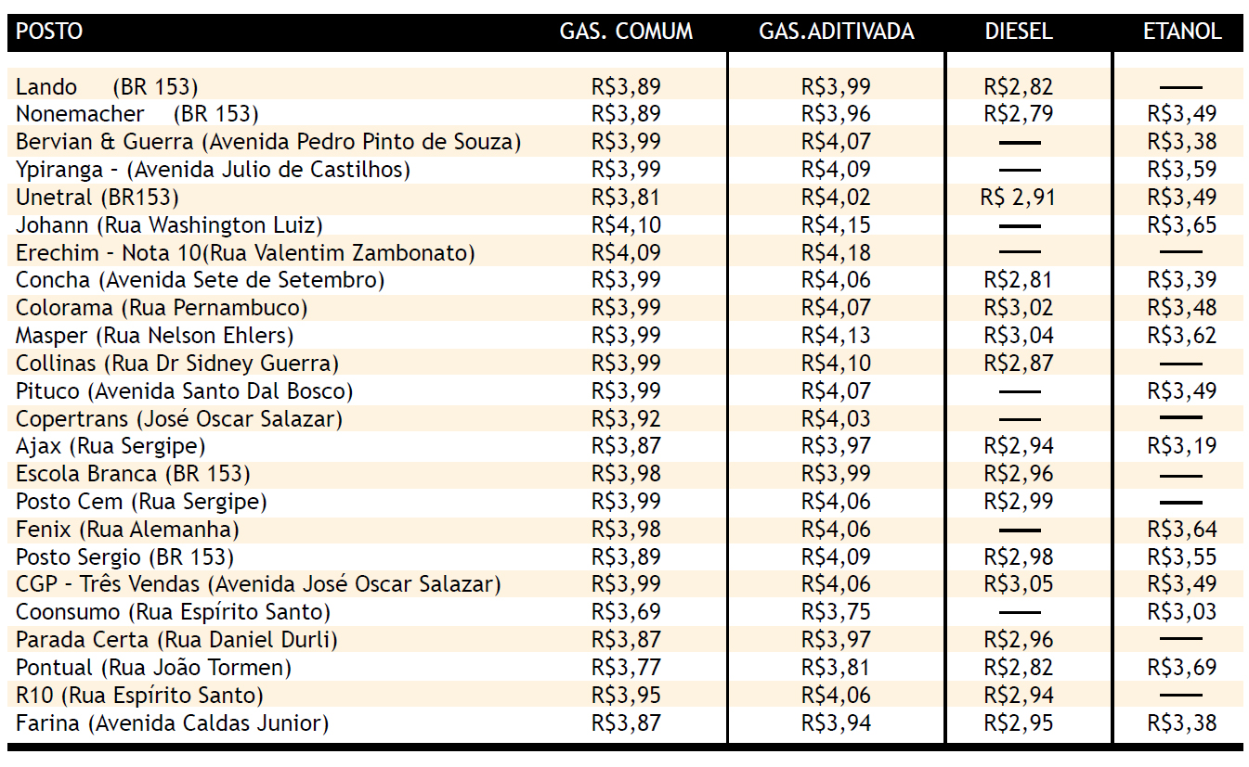Select Ypiranga etanol price R$3,59
The width and height of the screenshot is (1249, 767).
[x=1182, y=170]
